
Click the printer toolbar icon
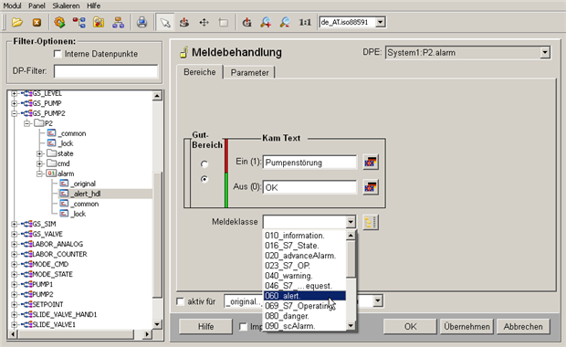tap(141, 23)
